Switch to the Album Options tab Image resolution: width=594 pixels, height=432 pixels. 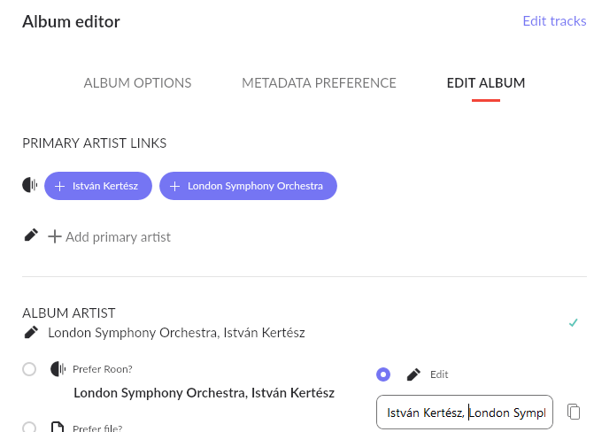pos(137,83)
